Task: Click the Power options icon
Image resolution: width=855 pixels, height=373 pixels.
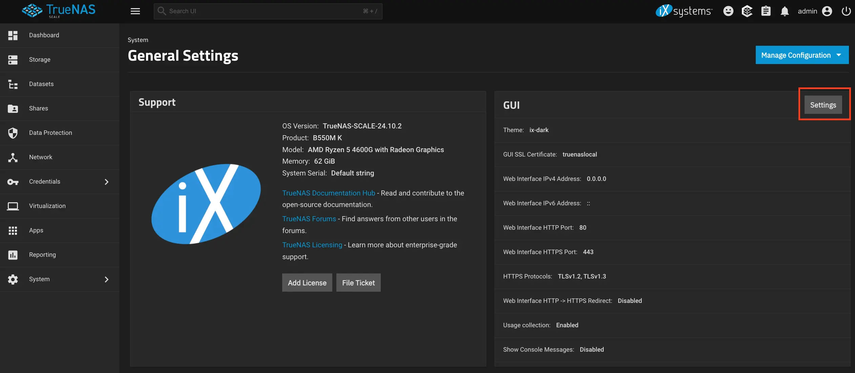Action: (x=846, y=11)
